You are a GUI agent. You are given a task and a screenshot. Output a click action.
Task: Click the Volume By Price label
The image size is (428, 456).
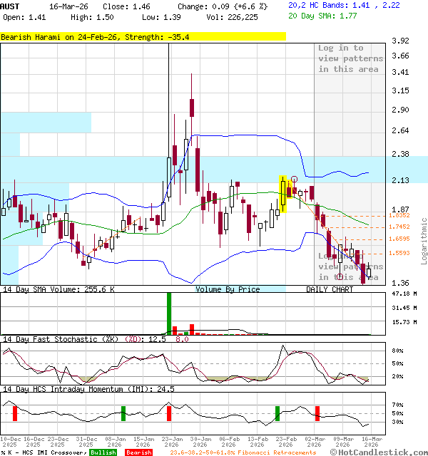click(228, 289)
